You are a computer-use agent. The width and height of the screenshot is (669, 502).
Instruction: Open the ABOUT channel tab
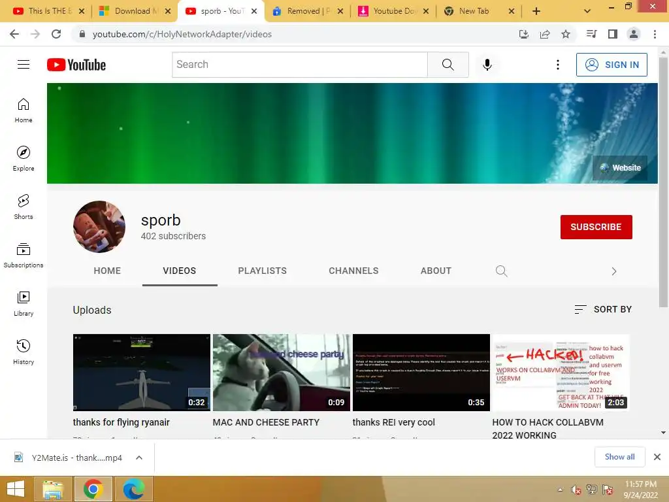click(x=436, y=271)
